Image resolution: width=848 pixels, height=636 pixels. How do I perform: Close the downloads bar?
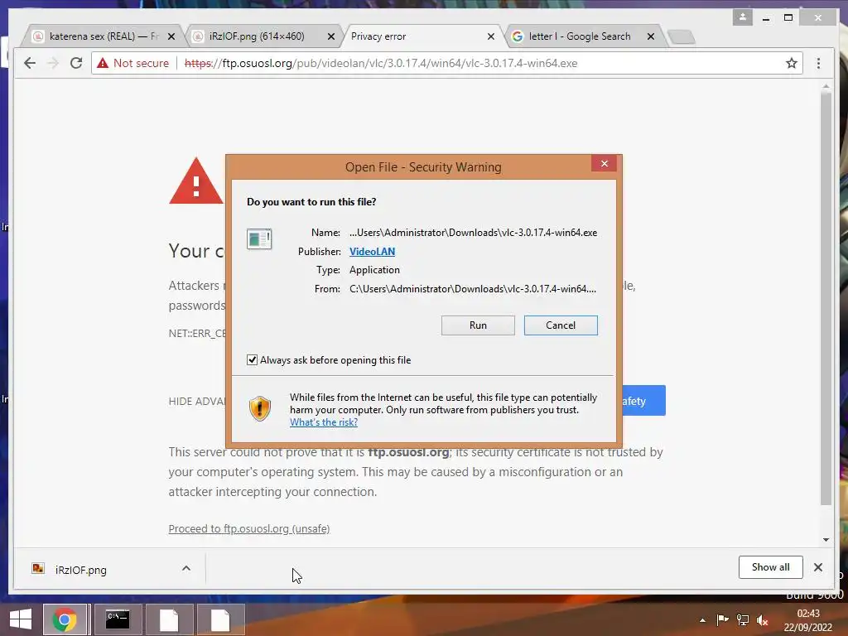tap(817, 567)
